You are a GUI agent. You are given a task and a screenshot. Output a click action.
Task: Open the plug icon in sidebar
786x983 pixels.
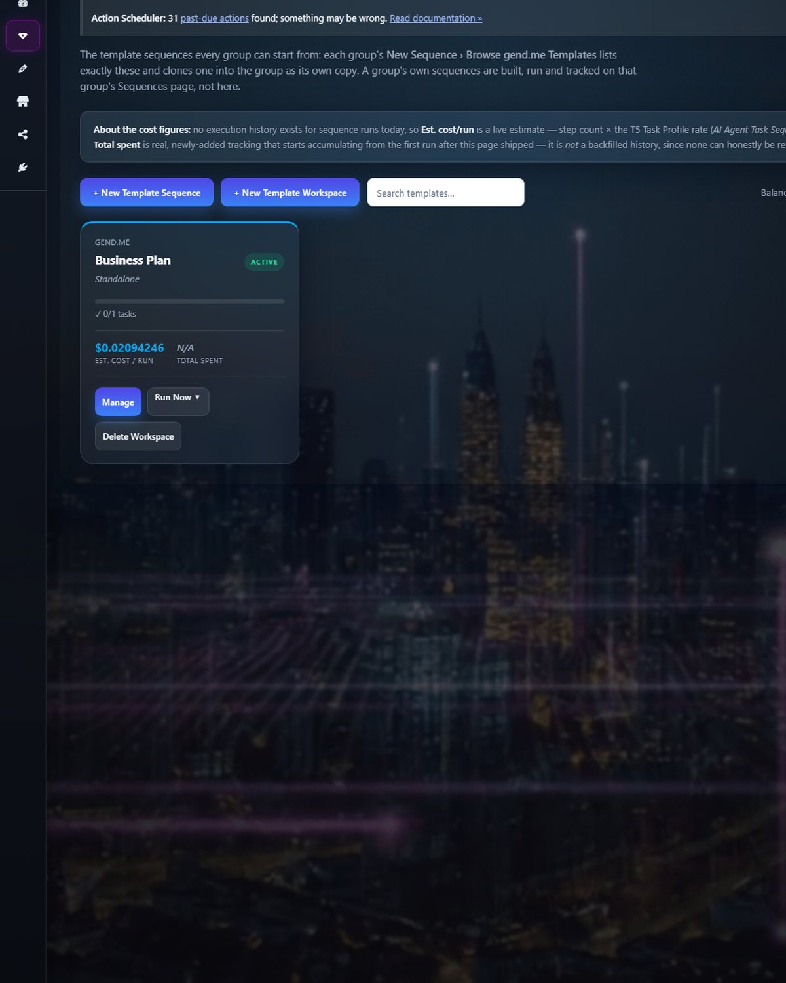[x=23, y=167]
